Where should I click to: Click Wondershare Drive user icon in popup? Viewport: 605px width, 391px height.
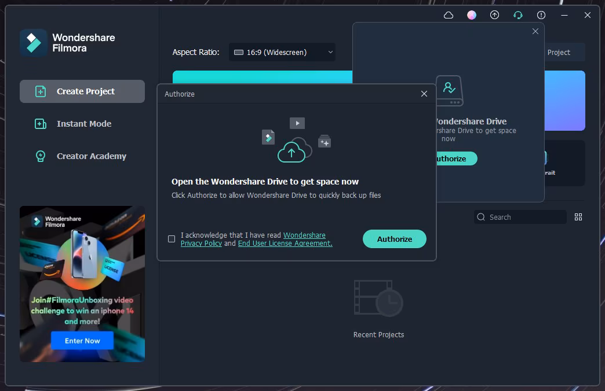tap(450, 91)
